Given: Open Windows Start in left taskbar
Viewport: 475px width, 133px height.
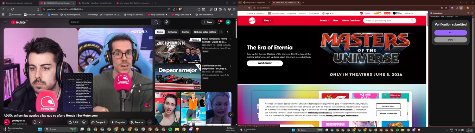Looking at the screenshot, I should (40, 130).
